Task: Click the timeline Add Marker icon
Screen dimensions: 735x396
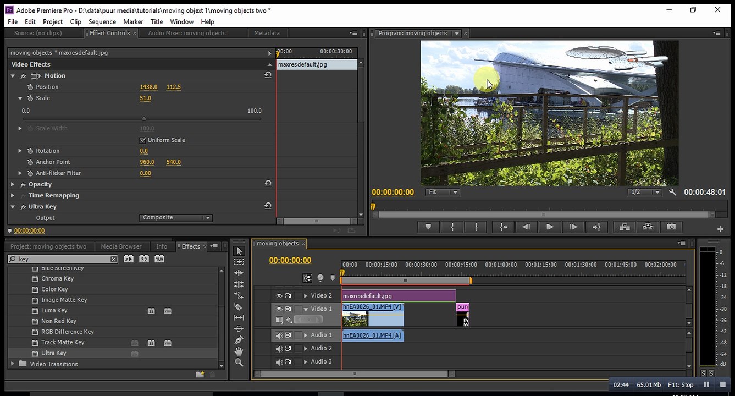Action: point(333,278)
